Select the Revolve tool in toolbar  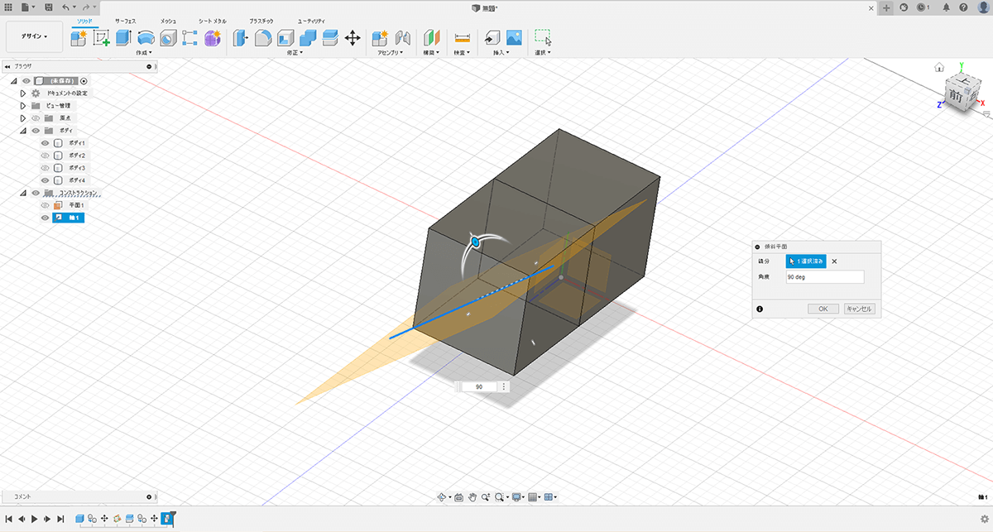click(x=146, y=37)
